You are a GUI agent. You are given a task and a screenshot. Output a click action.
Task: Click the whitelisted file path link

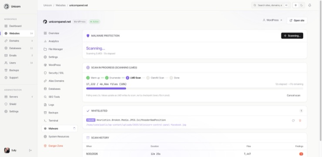coord(136,125)
